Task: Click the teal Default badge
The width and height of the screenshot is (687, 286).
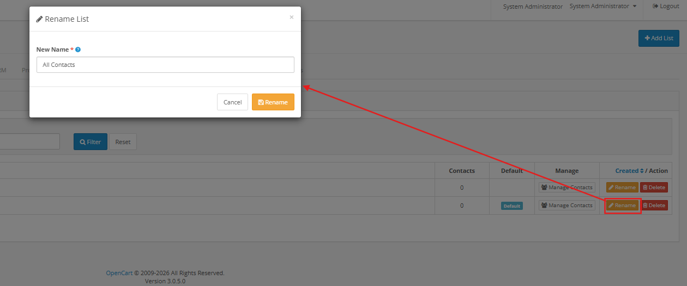Action: click(x=512, y=206)
